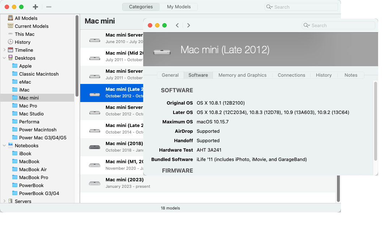This screenshot has height=237, width=389.
Task: Click the Mac mini (2023) device thumbnail
Action: [x=94, y=183]
